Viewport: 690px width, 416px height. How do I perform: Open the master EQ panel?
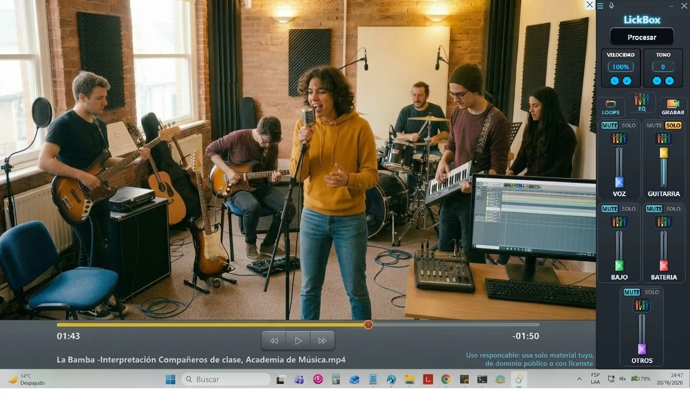tap(642, 102)
